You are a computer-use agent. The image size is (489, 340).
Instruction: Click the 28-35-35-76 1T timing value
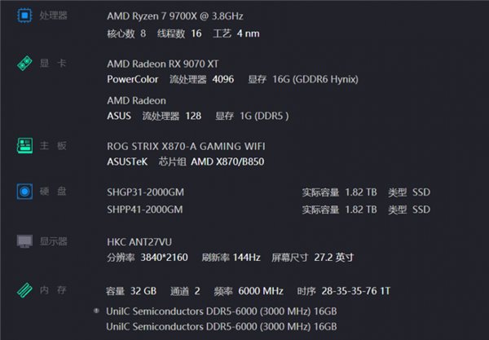coord(356,291)
